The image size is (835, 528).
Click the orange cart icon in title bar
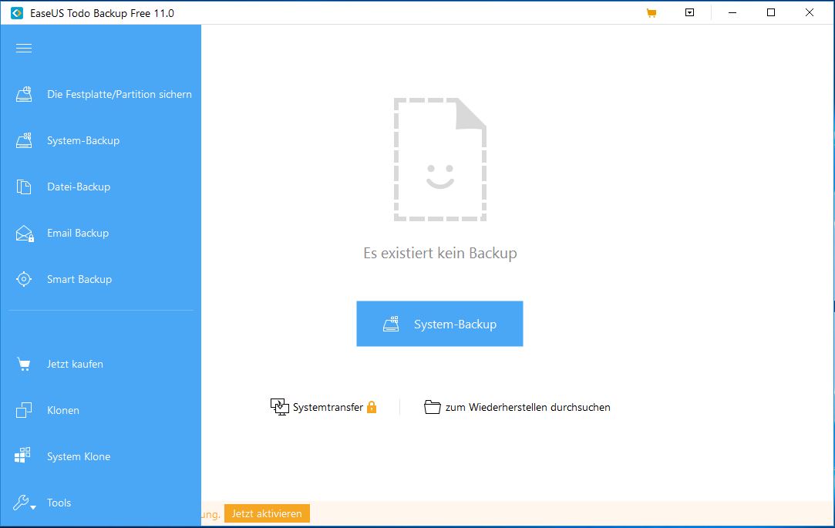[x=652, y=13]
